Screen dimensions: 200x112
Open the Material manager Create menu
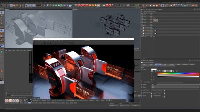pos(8,98)
